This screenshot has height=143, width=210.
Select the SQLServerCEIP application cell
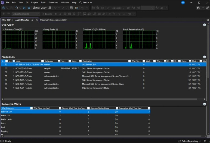[89, 65]
